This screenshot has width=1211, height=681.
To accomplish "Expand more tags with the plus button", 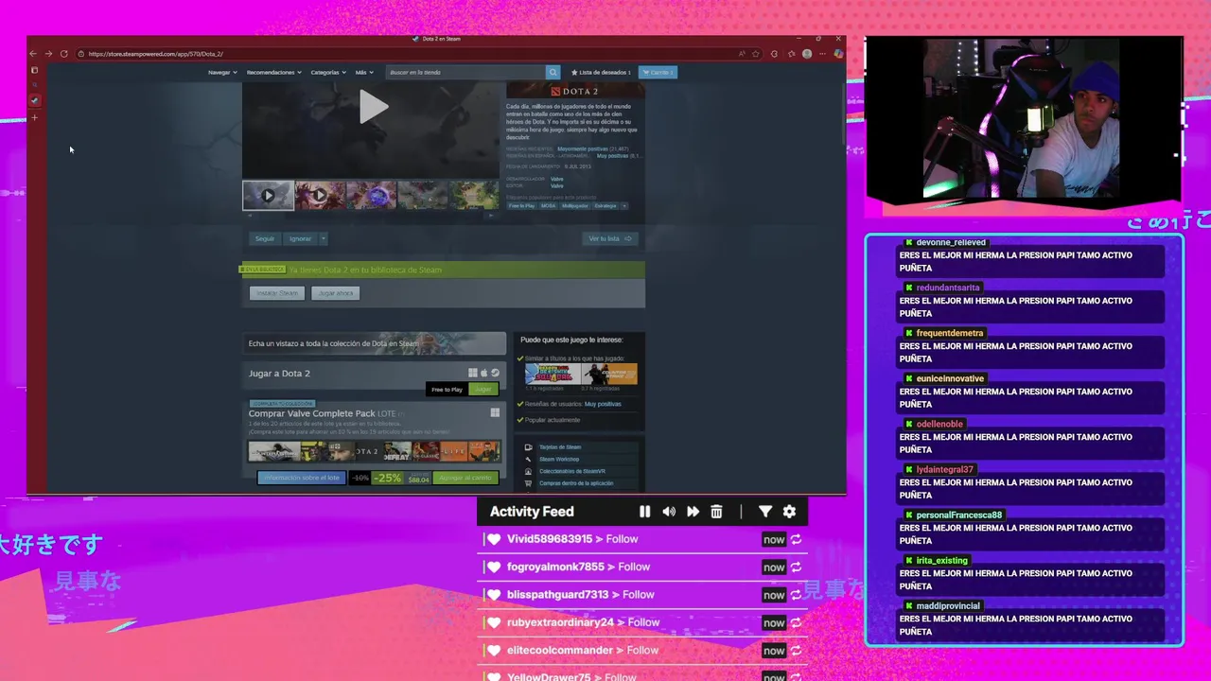I will [623, 205].
